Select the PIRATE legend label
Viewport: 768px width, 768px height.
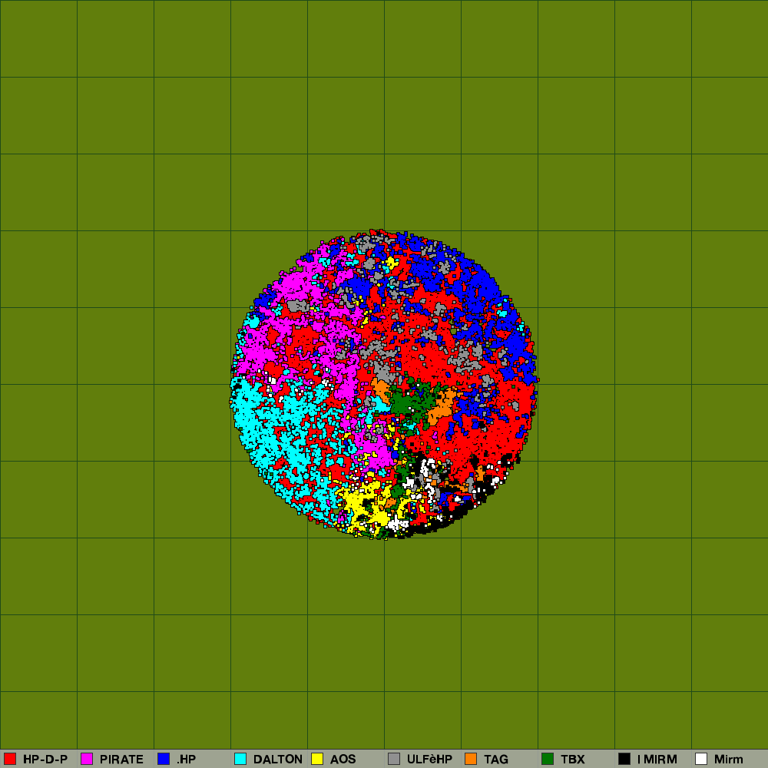pyautogui.click(x=121, y=760)
